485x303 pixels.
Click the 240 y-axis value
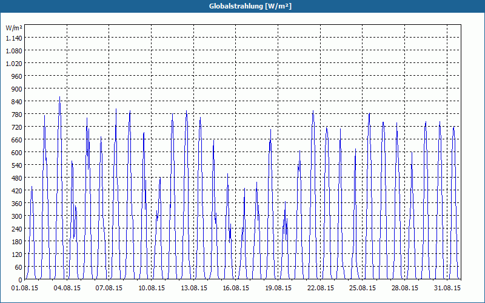[x=17, y=229]
